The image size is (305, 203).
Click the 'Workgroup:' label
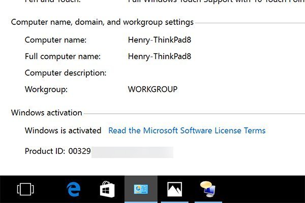coord(46,89)
